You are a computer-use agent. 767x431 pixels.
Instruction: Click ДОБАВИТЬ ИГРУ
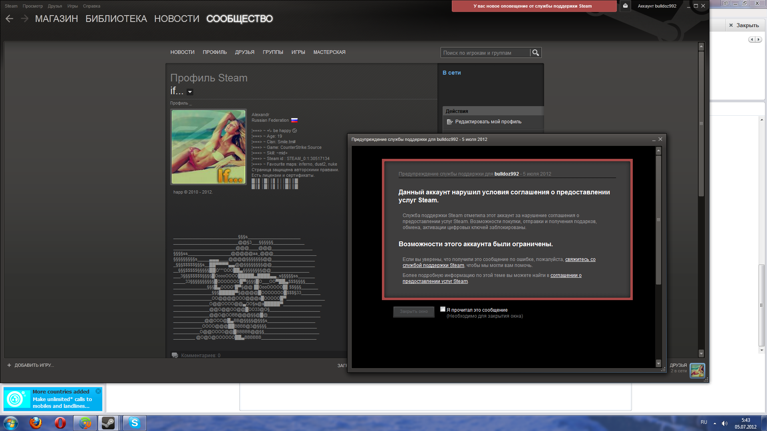(34, 365)
